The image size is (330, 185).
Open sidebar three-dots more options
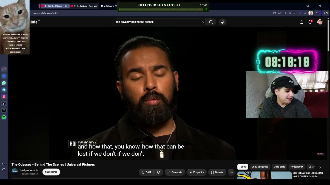pos(4,175)
